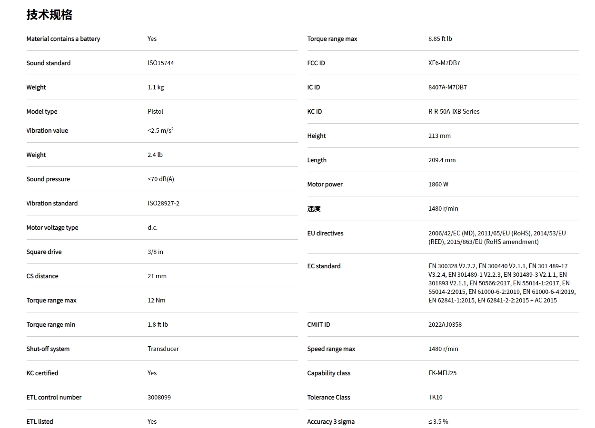Select the 8.85 ft lb torque value
This screenshot has width=595, height=428.
click(x=440, y=39)
